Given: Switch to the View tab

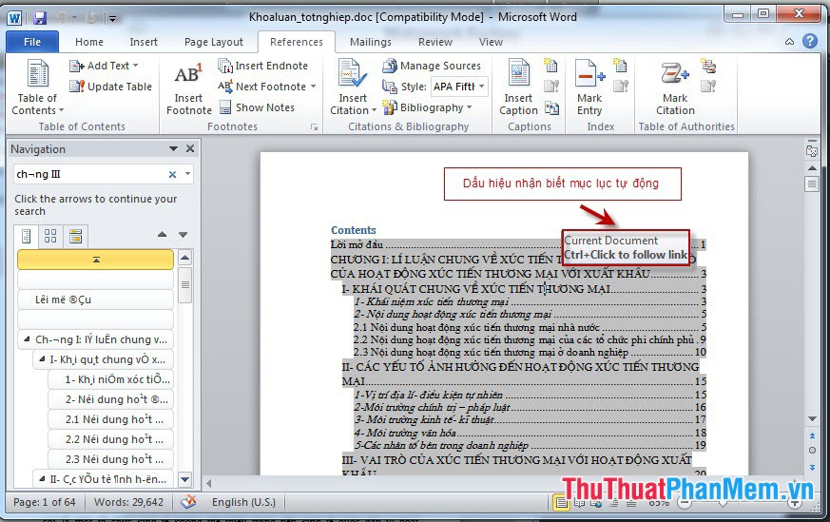Looking at the screenshot, I should pyautogui.click(x=491, y=42).
